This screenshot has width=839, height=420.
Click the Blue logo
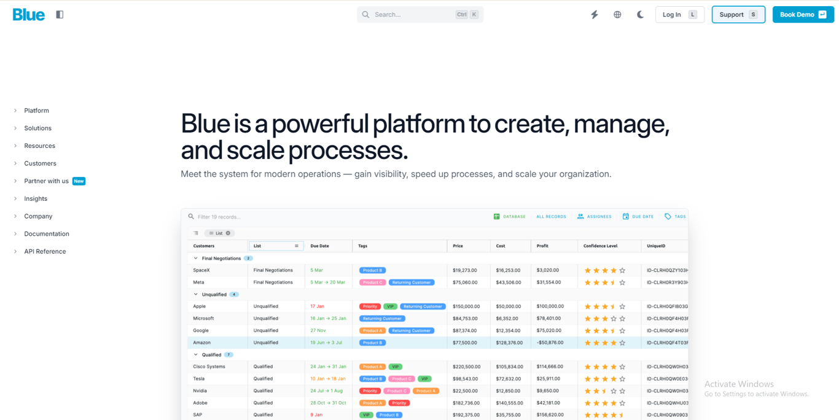[29, 15]
